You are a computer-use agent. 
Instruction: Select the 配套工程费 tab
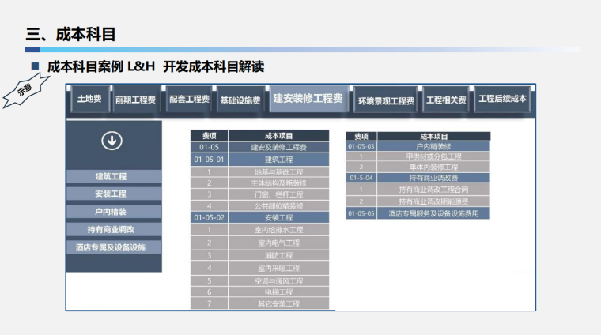tap(189, 100)
